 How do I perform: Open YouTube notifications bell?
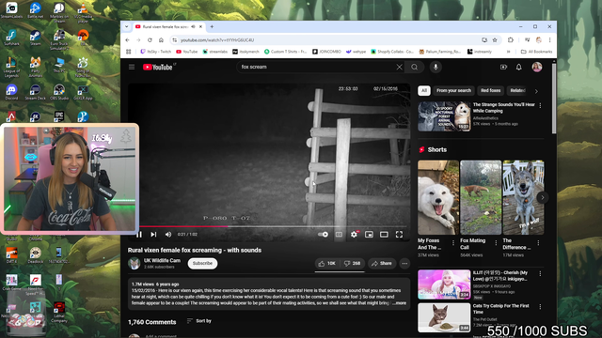click(x=518, y=67)
